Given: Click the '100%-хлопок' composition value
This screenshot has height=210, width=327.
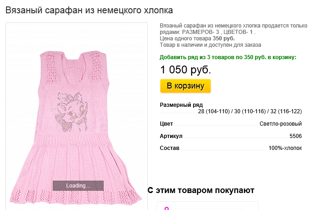Looking at the screenshot, I should [285, 148].
